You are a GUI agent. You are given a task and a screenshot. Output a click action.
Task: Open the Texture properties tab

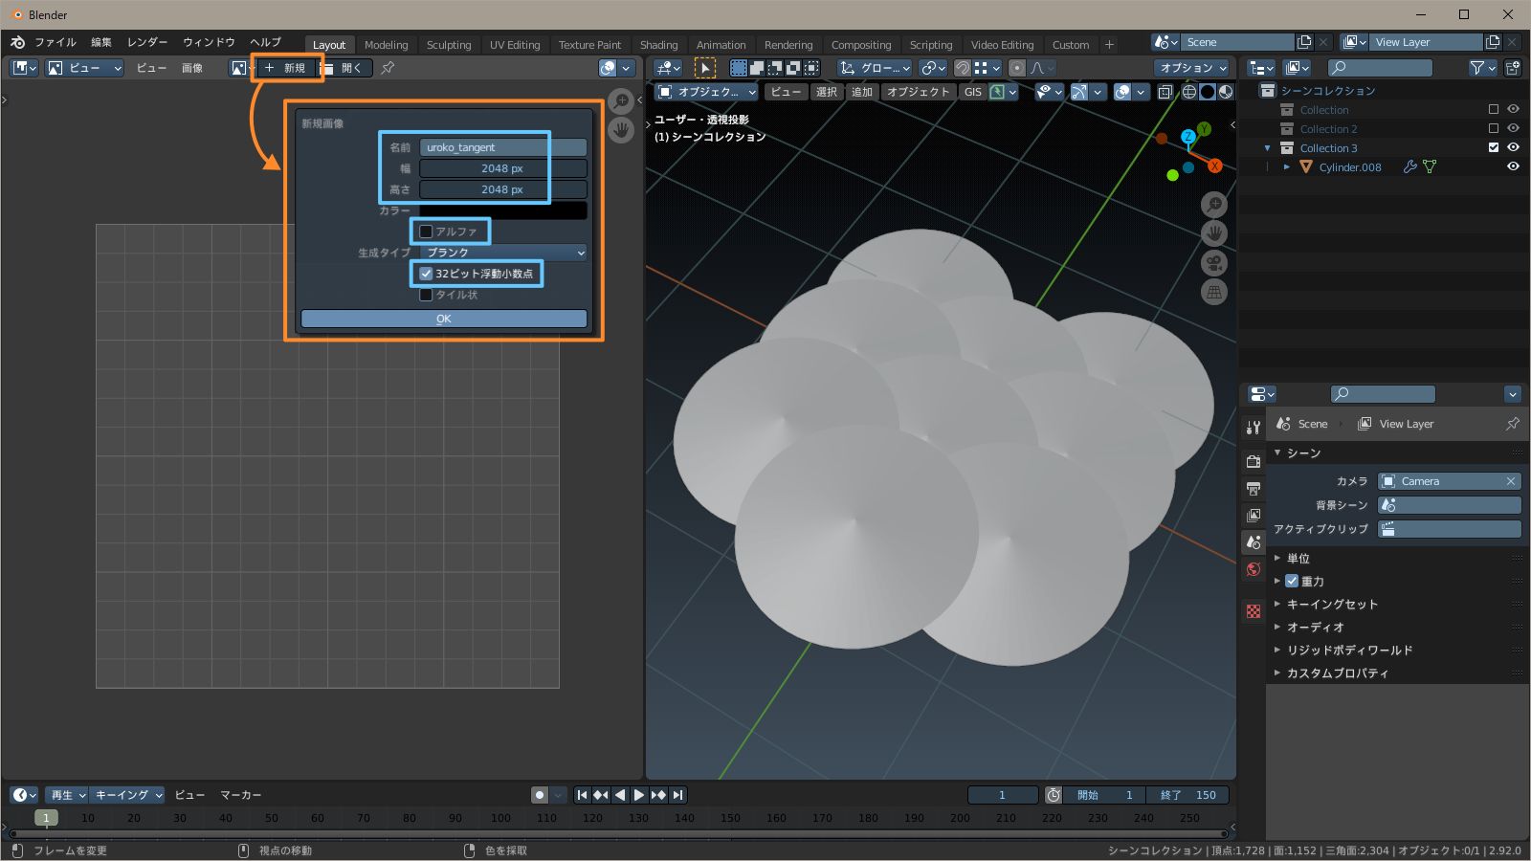pyautogui.click(x=1254, y=611)
